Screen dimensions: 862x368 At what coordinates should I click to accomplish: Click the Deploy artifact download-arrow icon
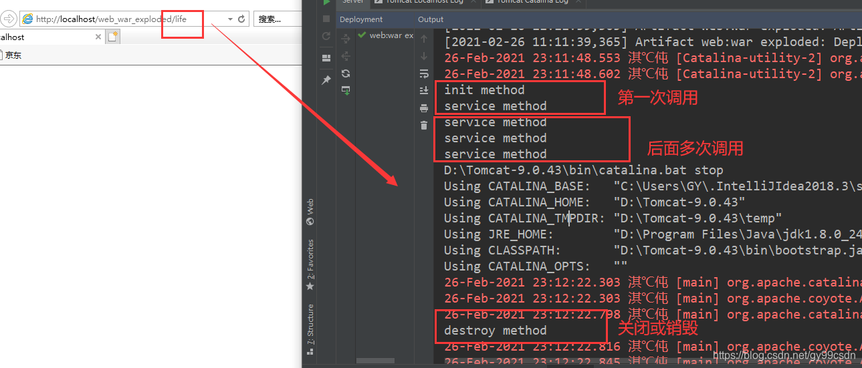pyautogui.click(x=346, y=90)
